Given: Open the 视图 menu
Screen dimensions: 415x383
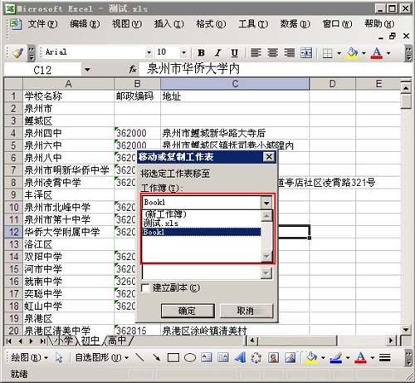Looking at the screenshot, I should click(127, 24).
